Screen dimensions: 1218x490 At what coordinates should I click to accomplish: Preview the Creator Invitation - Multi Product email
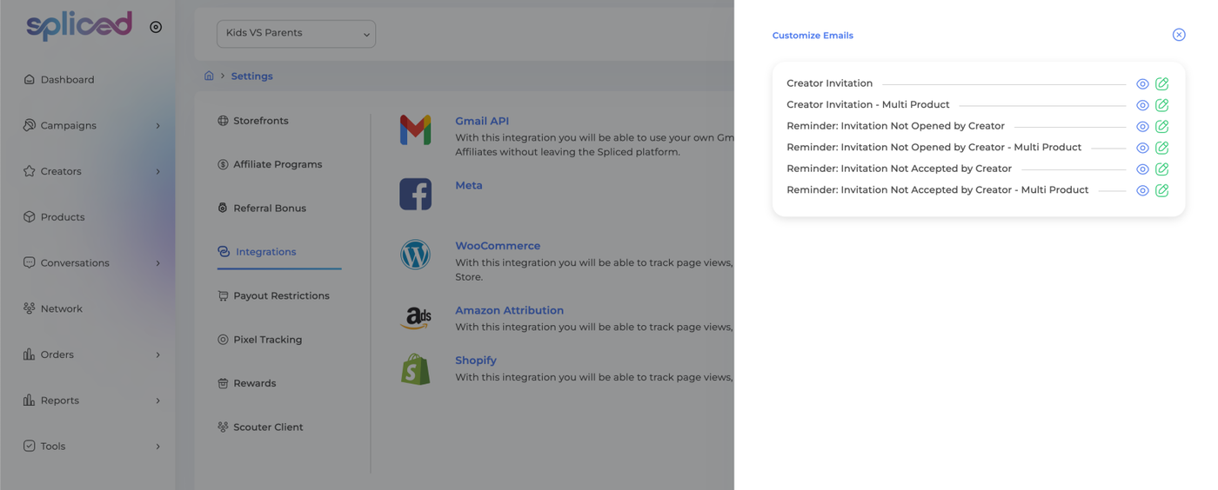(x=1142, y=105)
